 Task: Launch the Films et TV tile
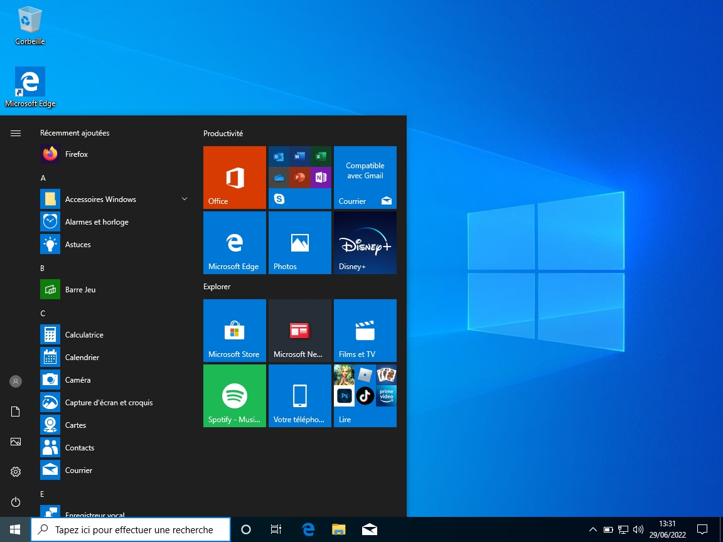click(365, 331)
